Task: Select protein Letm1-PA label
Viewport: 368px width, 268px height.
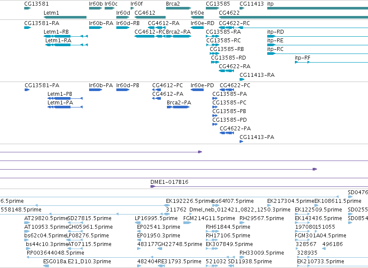Action: tap(60, 103)
